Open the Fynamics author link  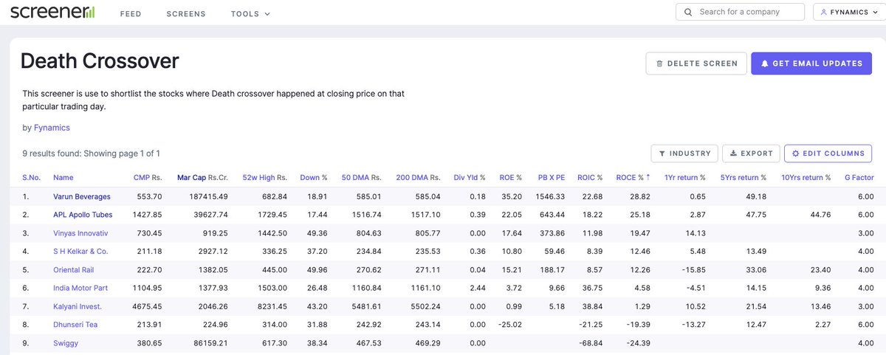tap(52, 128)
